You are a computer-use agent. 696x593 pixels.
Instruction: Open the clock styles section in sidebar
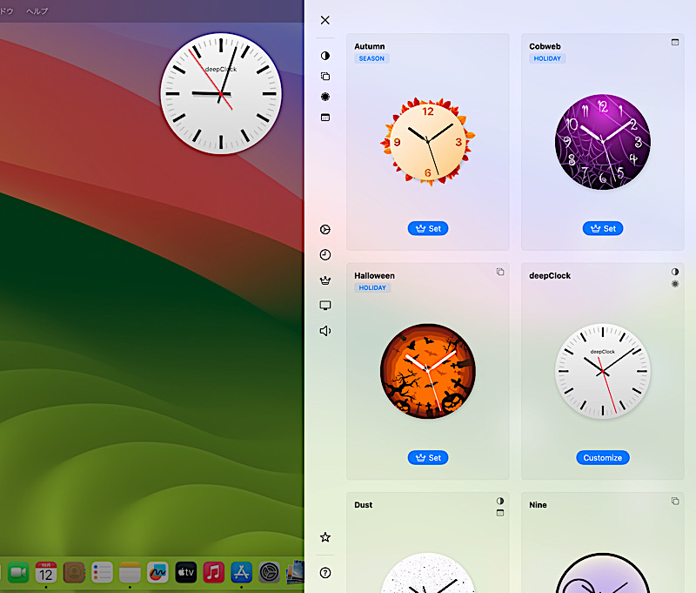pyautogui.click(x=325, y=254)
